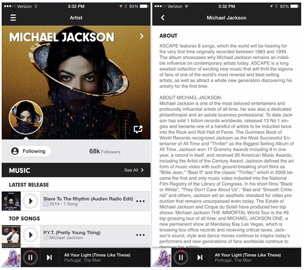
Task: Pause current song in left player bar
Action: [x=30, y=258]
